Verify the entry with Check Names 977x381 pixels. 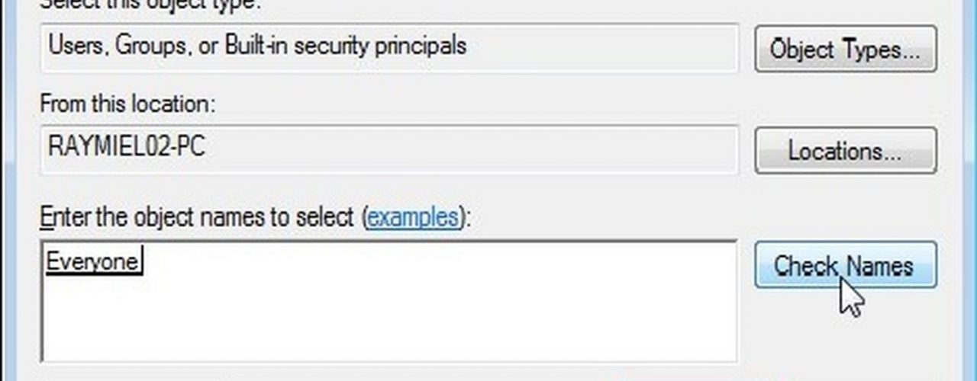click(x=846, y=264)
